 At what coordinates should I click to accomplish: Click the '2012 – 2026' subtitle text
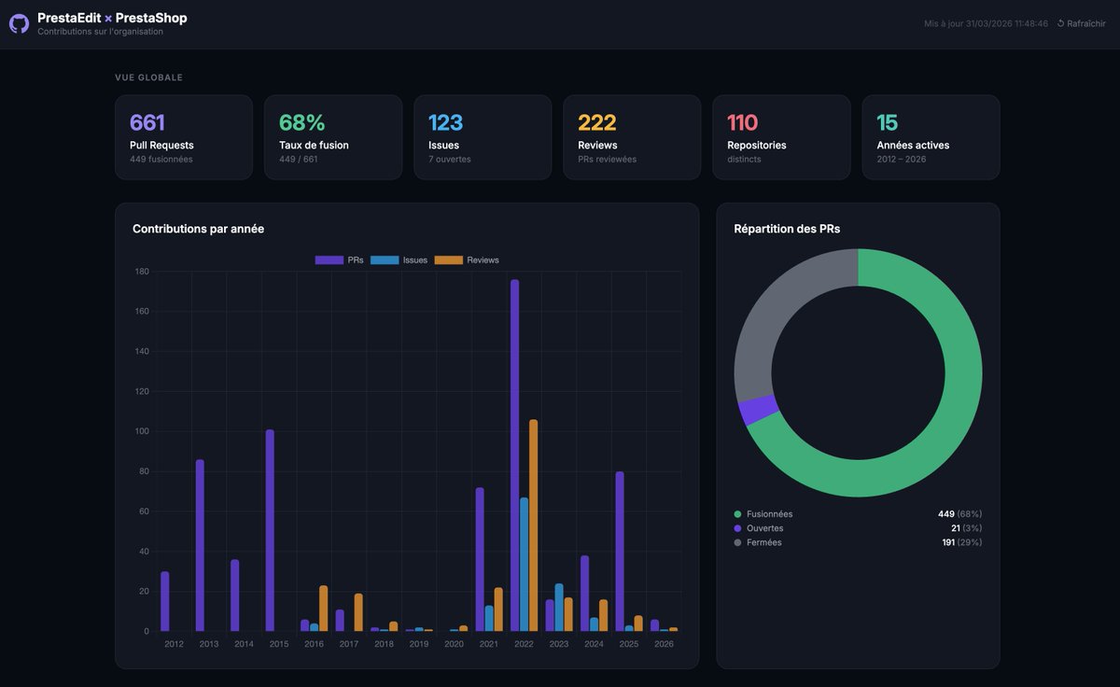pyautogui.click(x=903, y=160)
